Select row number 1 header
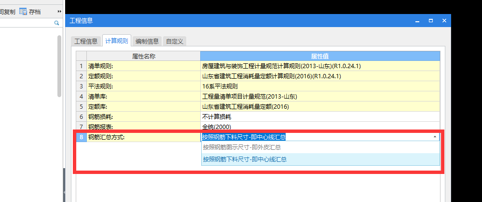This screenshot has width=482, height=202. [x=81, y=66]
